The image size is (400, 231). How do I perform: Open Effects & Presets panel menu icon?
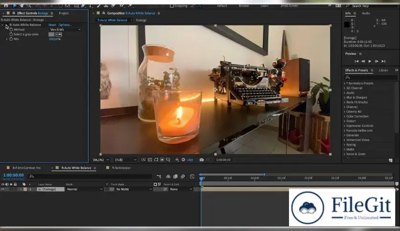click(372, 71)
